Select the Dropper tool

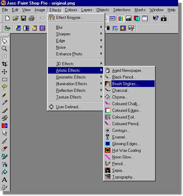coord(5,102)
